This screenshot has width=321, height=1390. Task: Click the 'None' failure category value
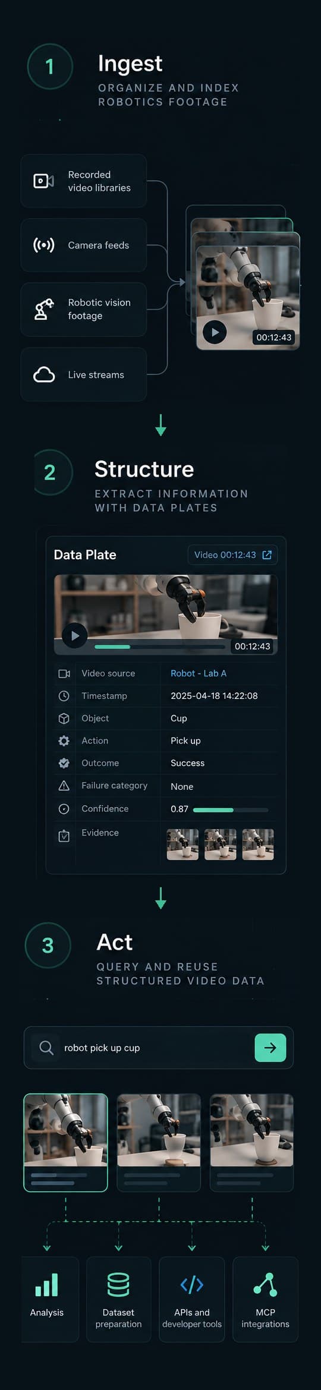pyautogui.click(x=182, y=786)
